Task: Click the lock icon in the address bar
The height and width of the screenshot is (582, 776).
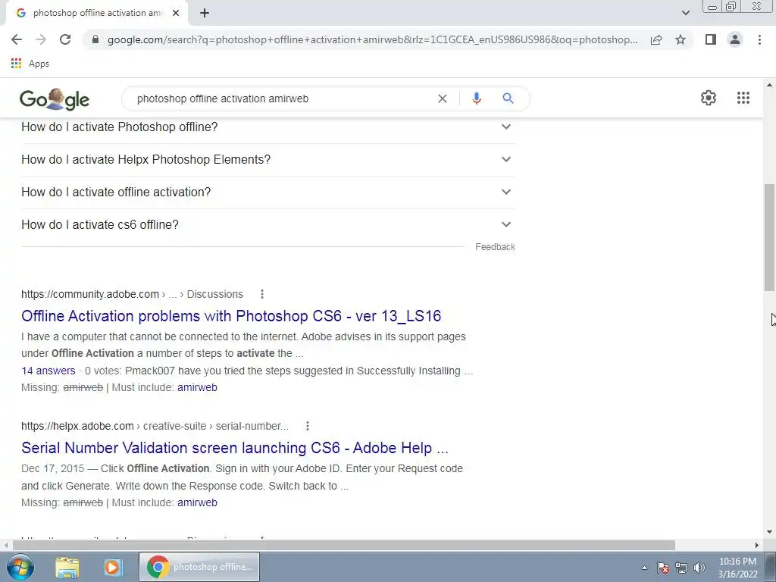Action: point(95,39)
